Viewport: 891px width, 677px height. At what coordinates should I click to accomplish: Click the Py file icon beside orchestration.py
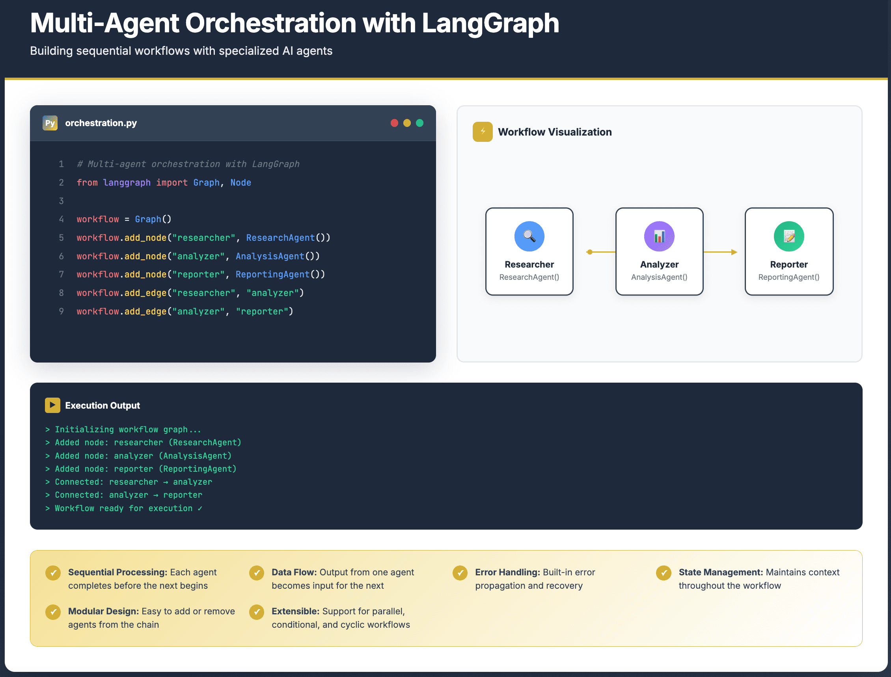pyautogui.click(x=50, y=123)
